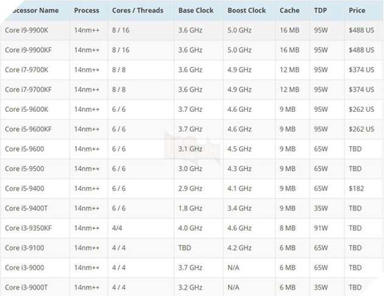Click the 3.4 GHz boost clock for i5-9400T
This screenshot has height=296, width=384.
pyautogui.click(x=240, y=208)
